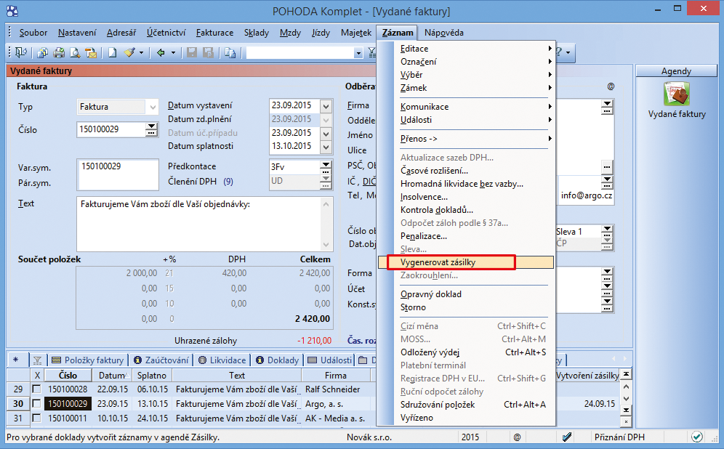Expand the back arrow history dropdown

[x=173, y=52]
